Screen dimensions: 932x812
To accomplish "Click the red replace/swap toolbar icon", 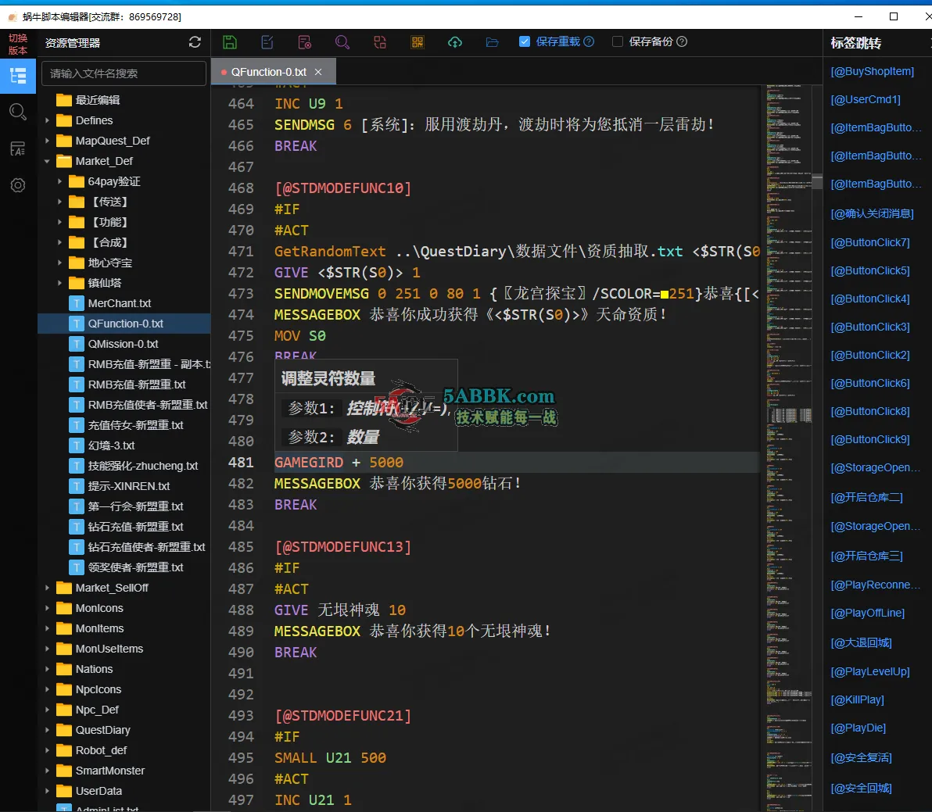I will tap(380, 42).
